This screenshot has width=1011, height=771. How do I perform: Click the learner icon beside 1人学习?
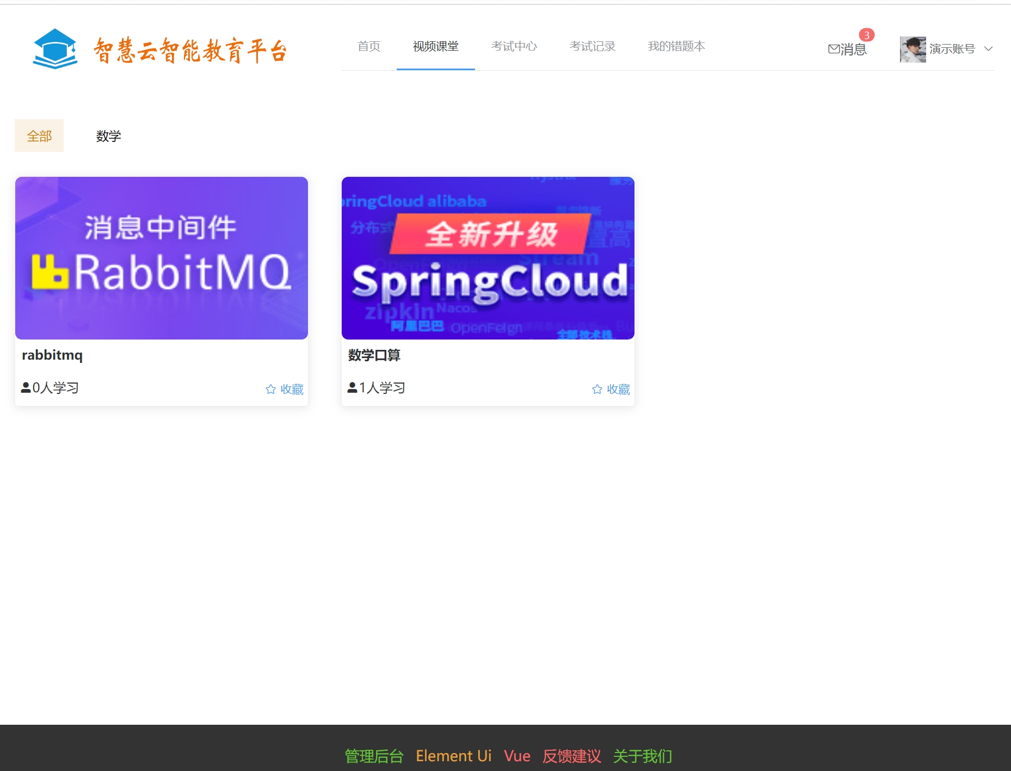point(352,387)
